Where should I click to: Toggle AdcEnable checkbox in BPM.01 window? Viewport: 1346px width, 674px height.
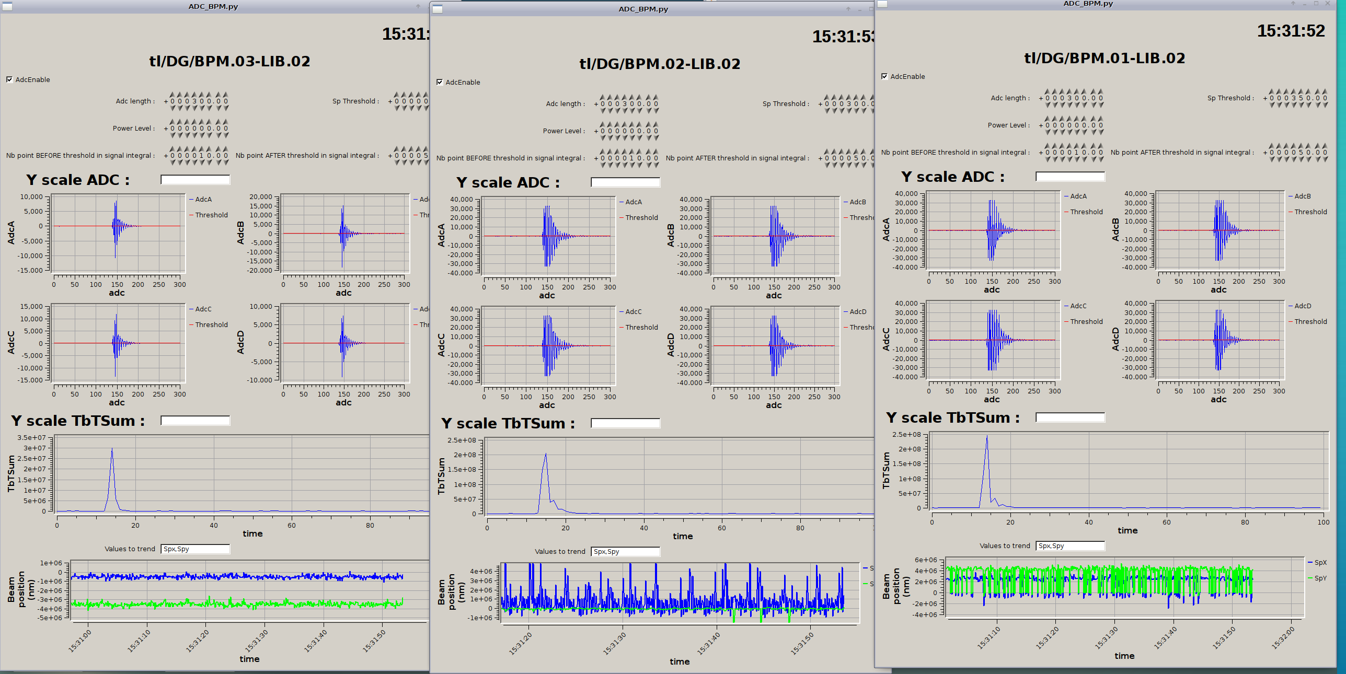pos(884,76)
